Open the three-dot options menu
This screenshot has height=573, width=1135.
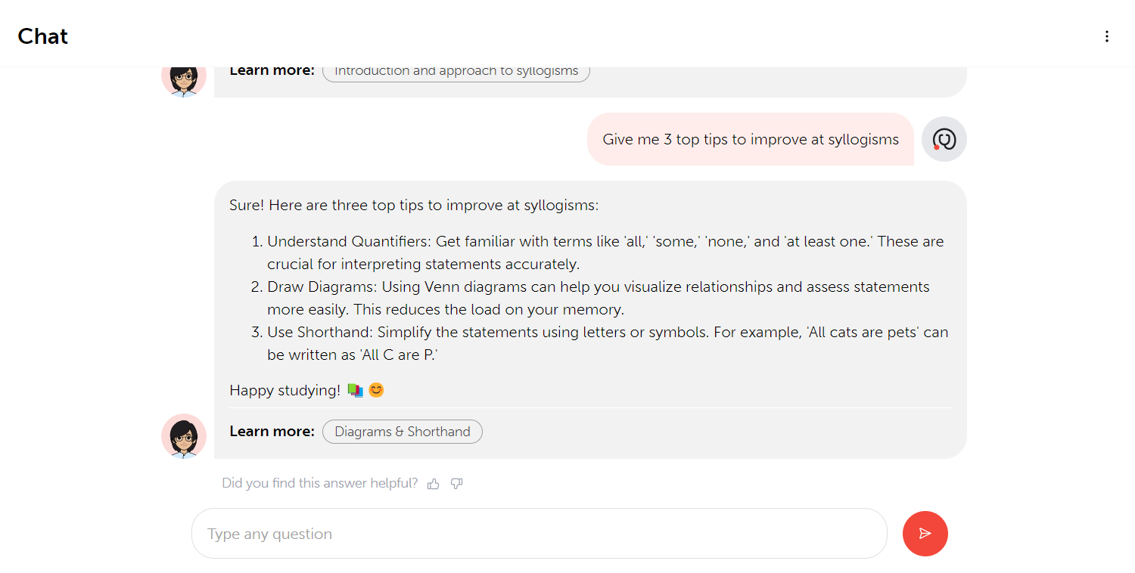coord(1107,36)
